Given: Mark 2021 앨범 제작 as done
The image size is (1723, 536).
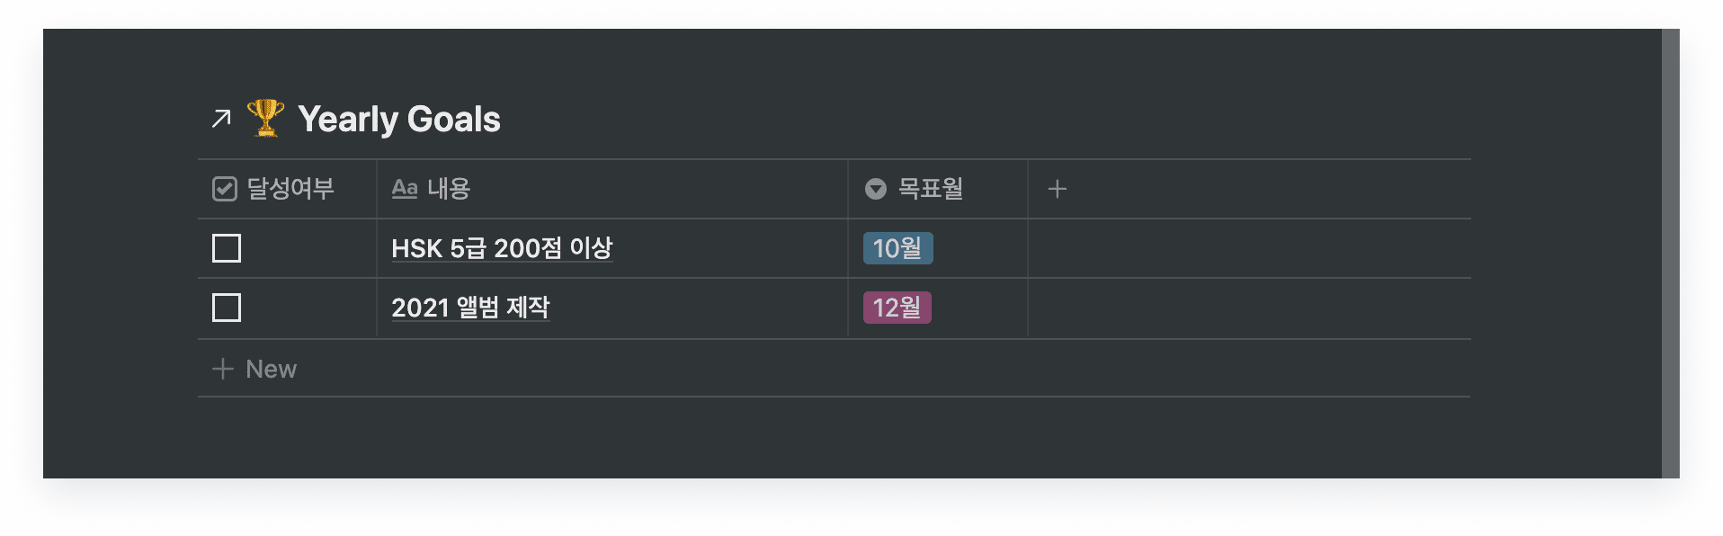Looking at the screenshot, I should 225,308.
